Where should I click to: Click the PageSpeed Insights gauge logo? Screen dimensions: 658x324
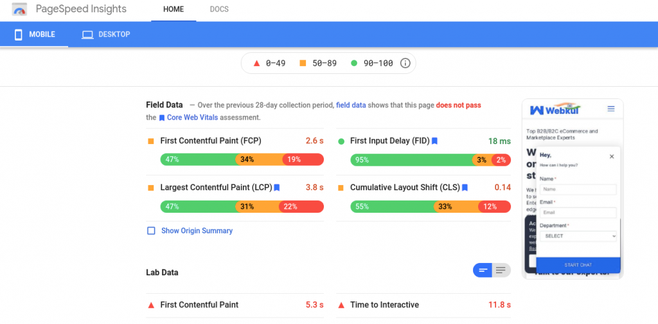(19, 9)
